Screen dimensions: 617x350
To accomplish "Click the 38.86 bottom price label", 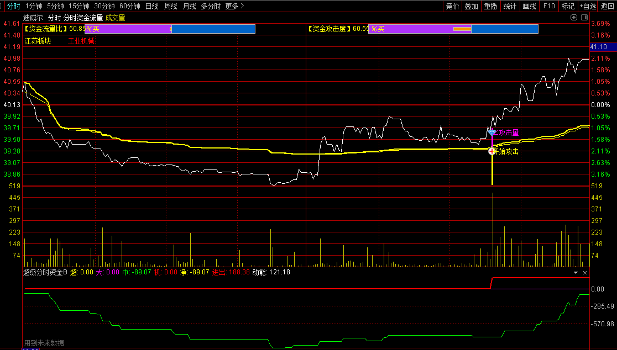I will coord(12,174).
